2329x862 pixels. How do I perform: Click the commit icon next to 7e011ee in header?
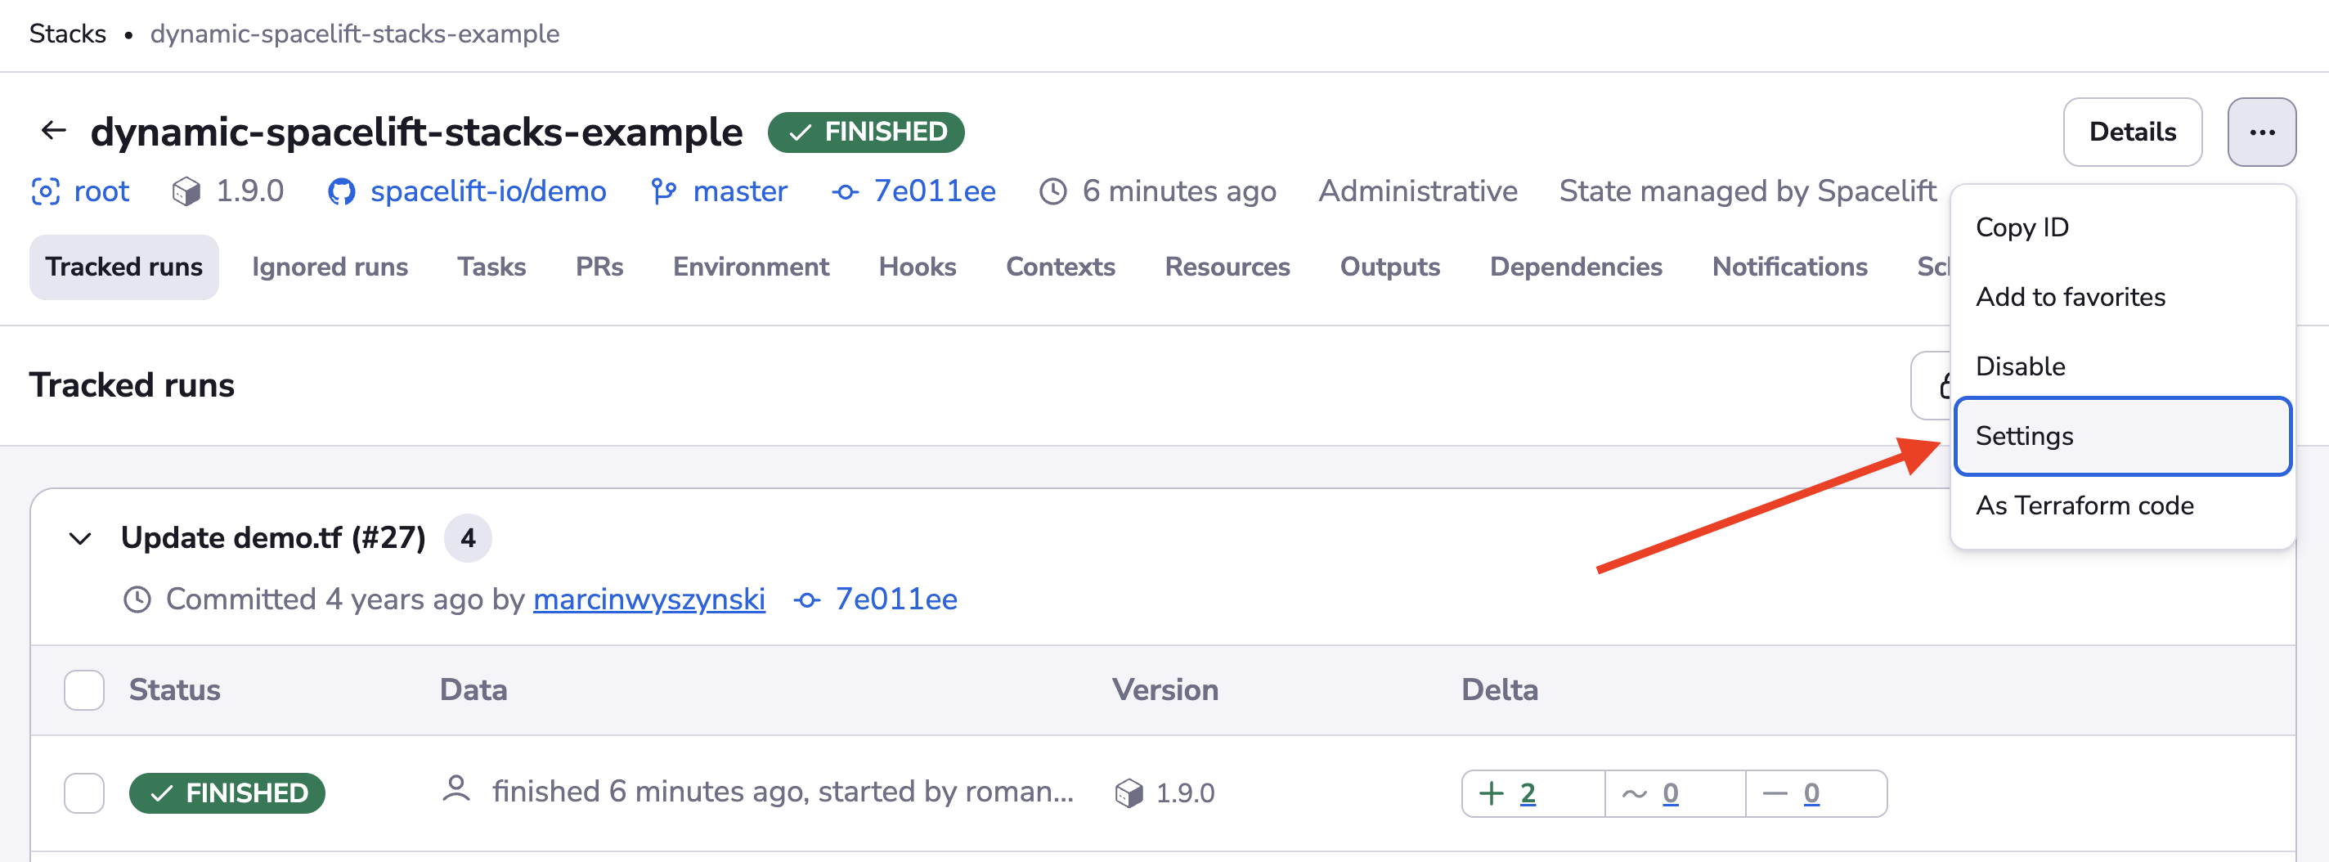pyautogui.click(x=845, y=191)
